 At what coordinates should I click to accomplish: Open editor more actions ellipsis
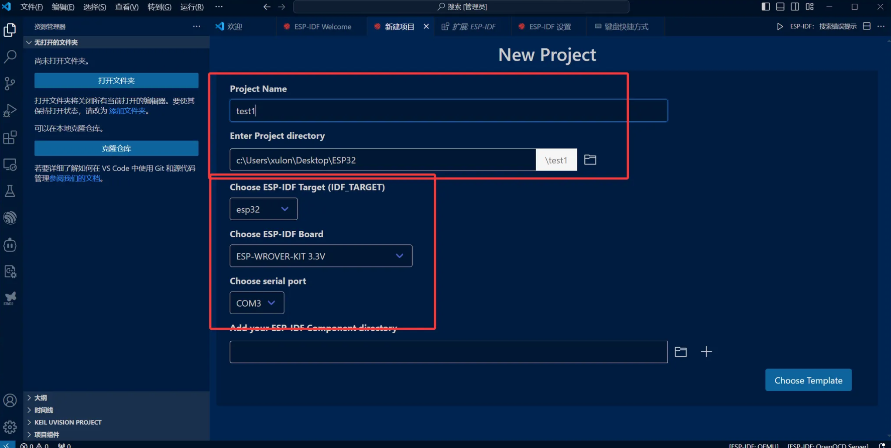pyautogui.click(x=881, y=27)
